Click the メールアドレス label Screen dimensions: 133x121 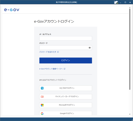point(45,34)
